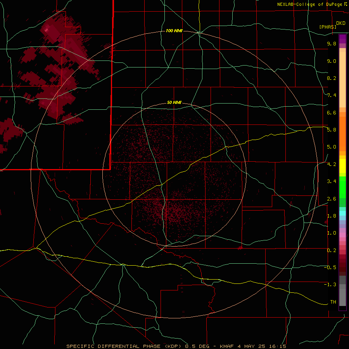Click the cyan band of the color scale
This screenshot has height=349, width=349.
[x=342, y=213]
